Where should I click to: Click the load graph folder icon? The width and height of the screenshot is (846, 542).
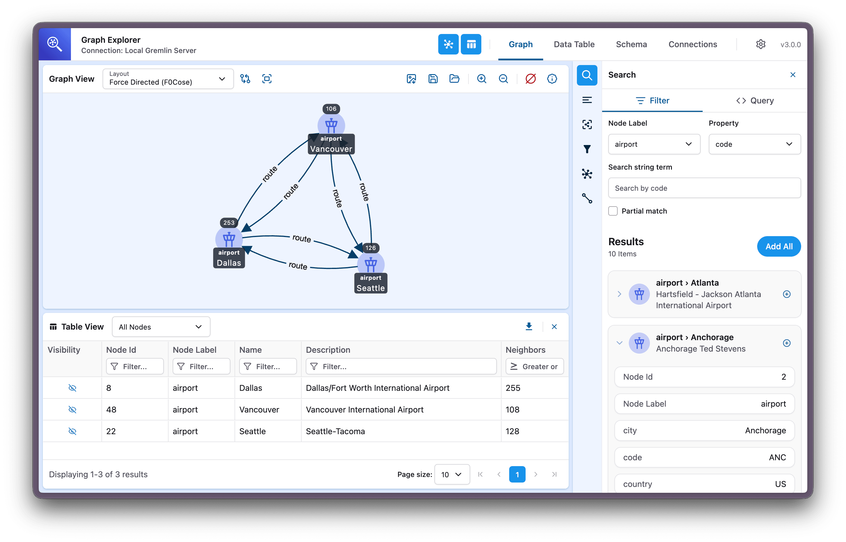click(x=454, y=79)
